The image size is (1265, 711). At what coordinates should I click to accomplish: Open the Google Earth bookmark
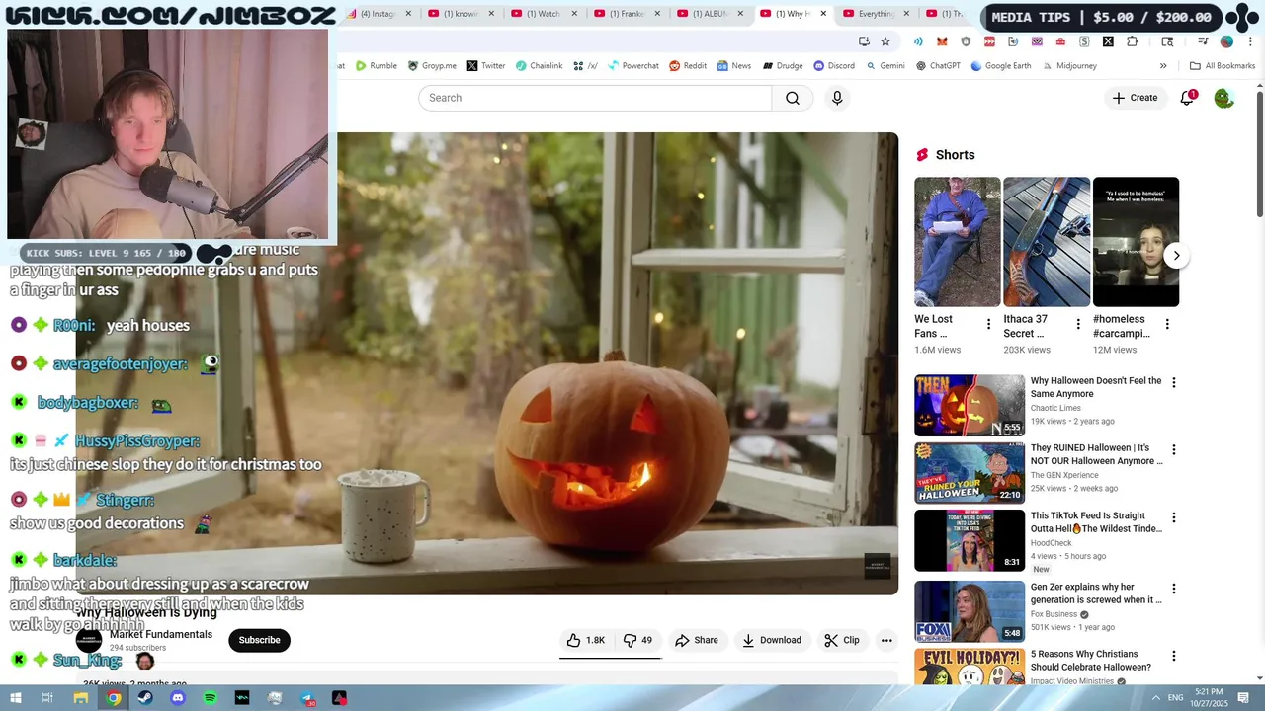(1001, 66)
